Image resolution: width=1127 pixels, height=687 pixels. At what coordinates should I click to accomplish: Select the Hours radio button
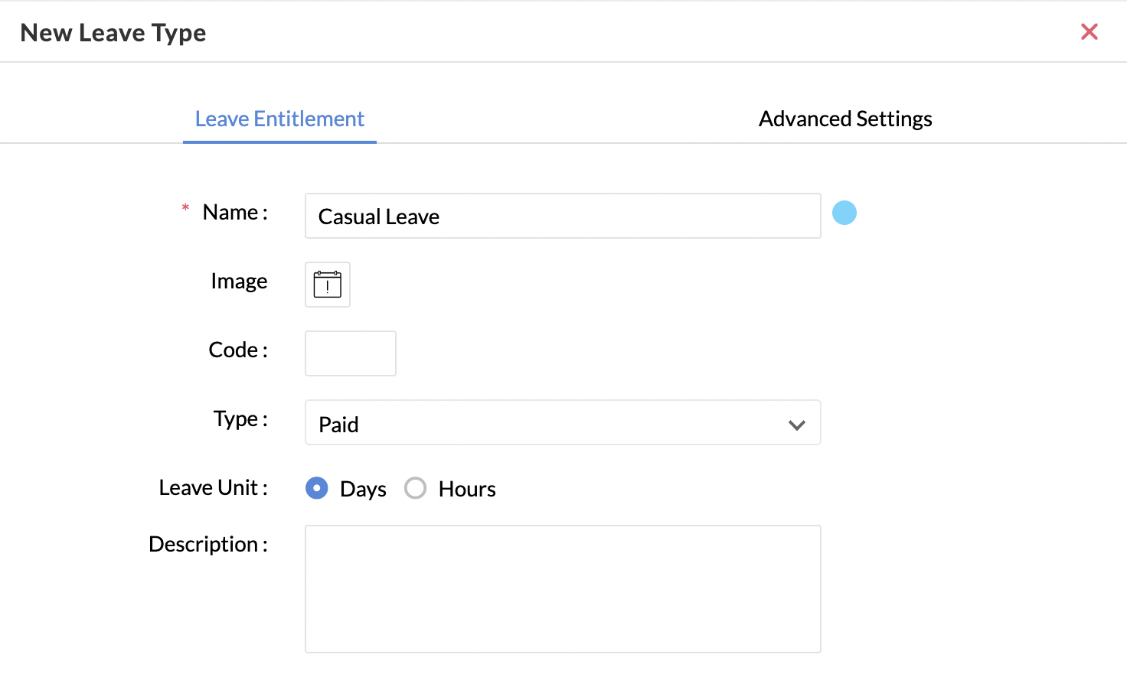click(x=415, y=488)
